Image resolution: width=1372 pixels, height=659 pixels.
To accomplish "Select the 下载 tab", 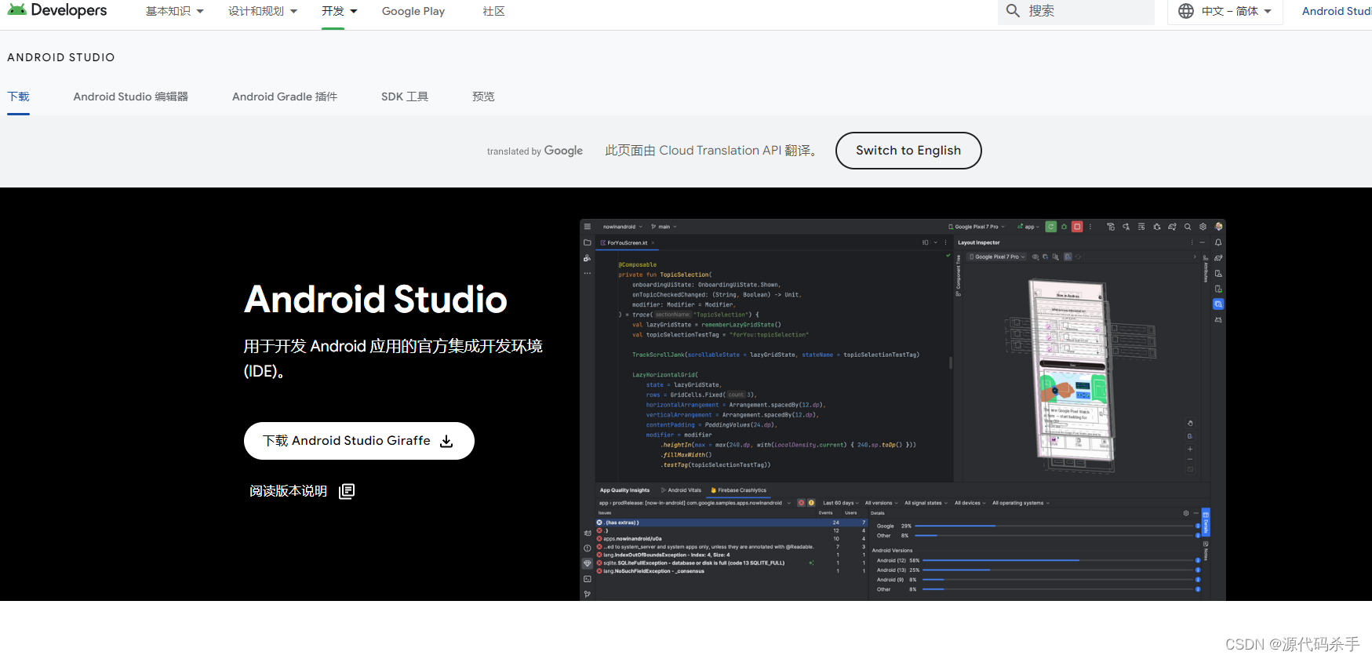I will pos(18,96).
